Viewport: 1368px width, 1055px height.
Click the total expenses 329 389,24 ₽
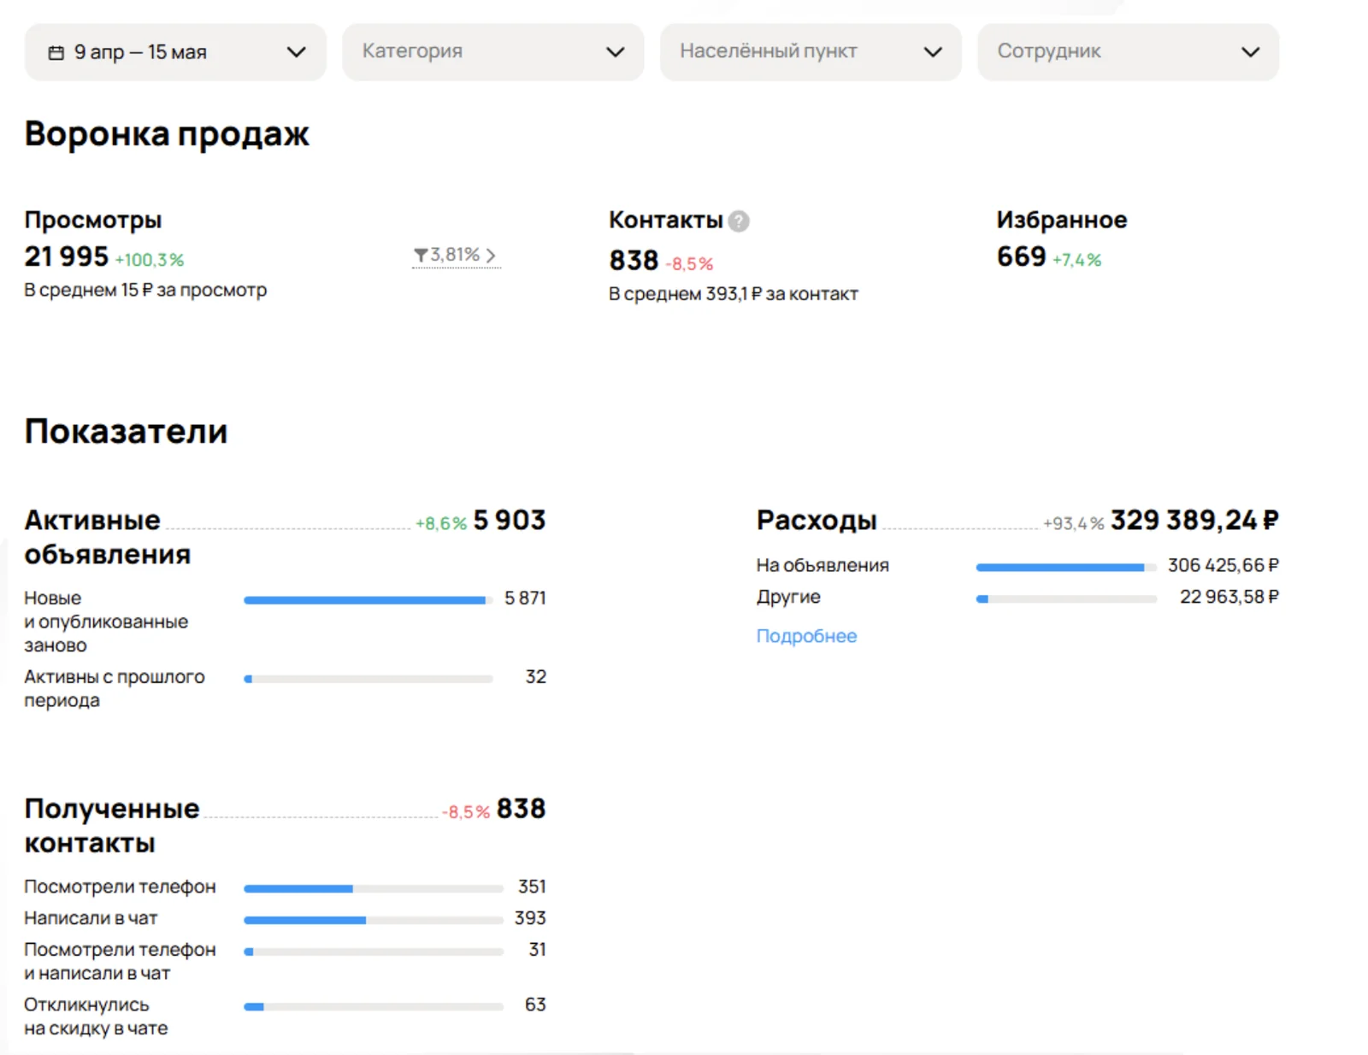pyautogui.click(x=1194, y=521)
